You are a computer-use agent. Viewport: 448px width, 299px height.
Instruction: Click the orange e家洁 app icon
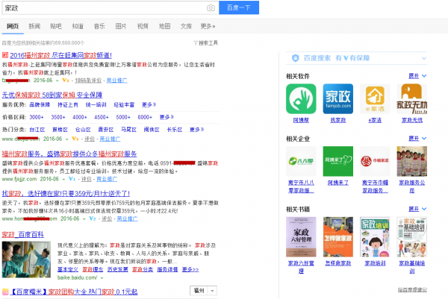pyautogui.click(x=375, y=98)
